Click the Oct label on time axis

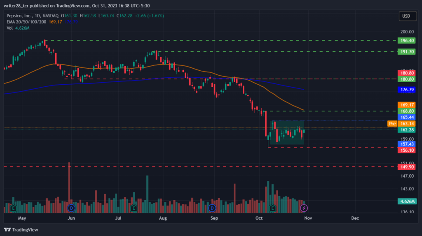coord(259,218)
